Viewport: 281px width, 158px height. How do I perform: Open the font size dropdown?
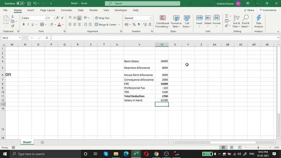[54, 18]
